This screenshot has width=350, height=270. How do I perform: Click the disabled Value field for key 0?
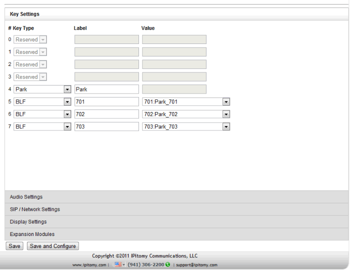click(x=174, y=39)
